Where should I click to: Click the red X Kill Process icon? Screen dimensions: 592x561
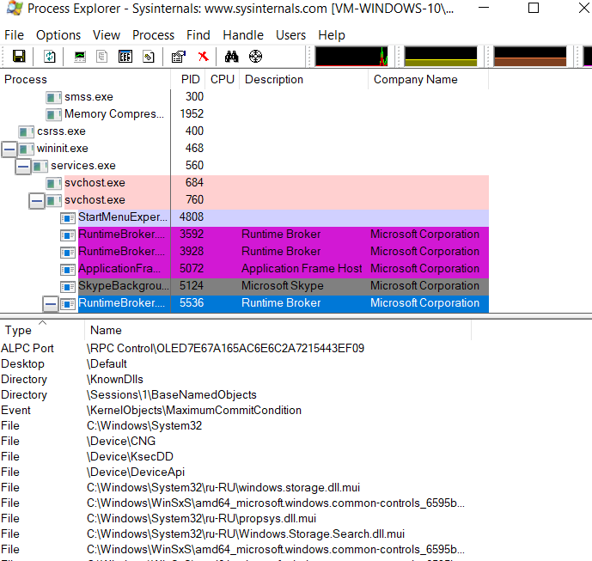[x=203, y=57]
